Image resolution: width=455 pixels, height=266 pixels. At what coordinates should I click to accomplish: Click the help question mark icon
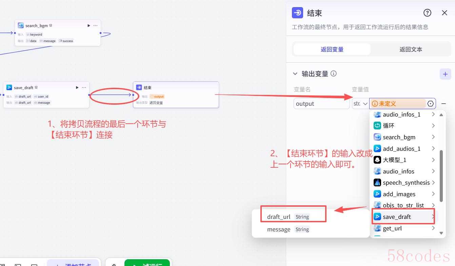(427, 13)
